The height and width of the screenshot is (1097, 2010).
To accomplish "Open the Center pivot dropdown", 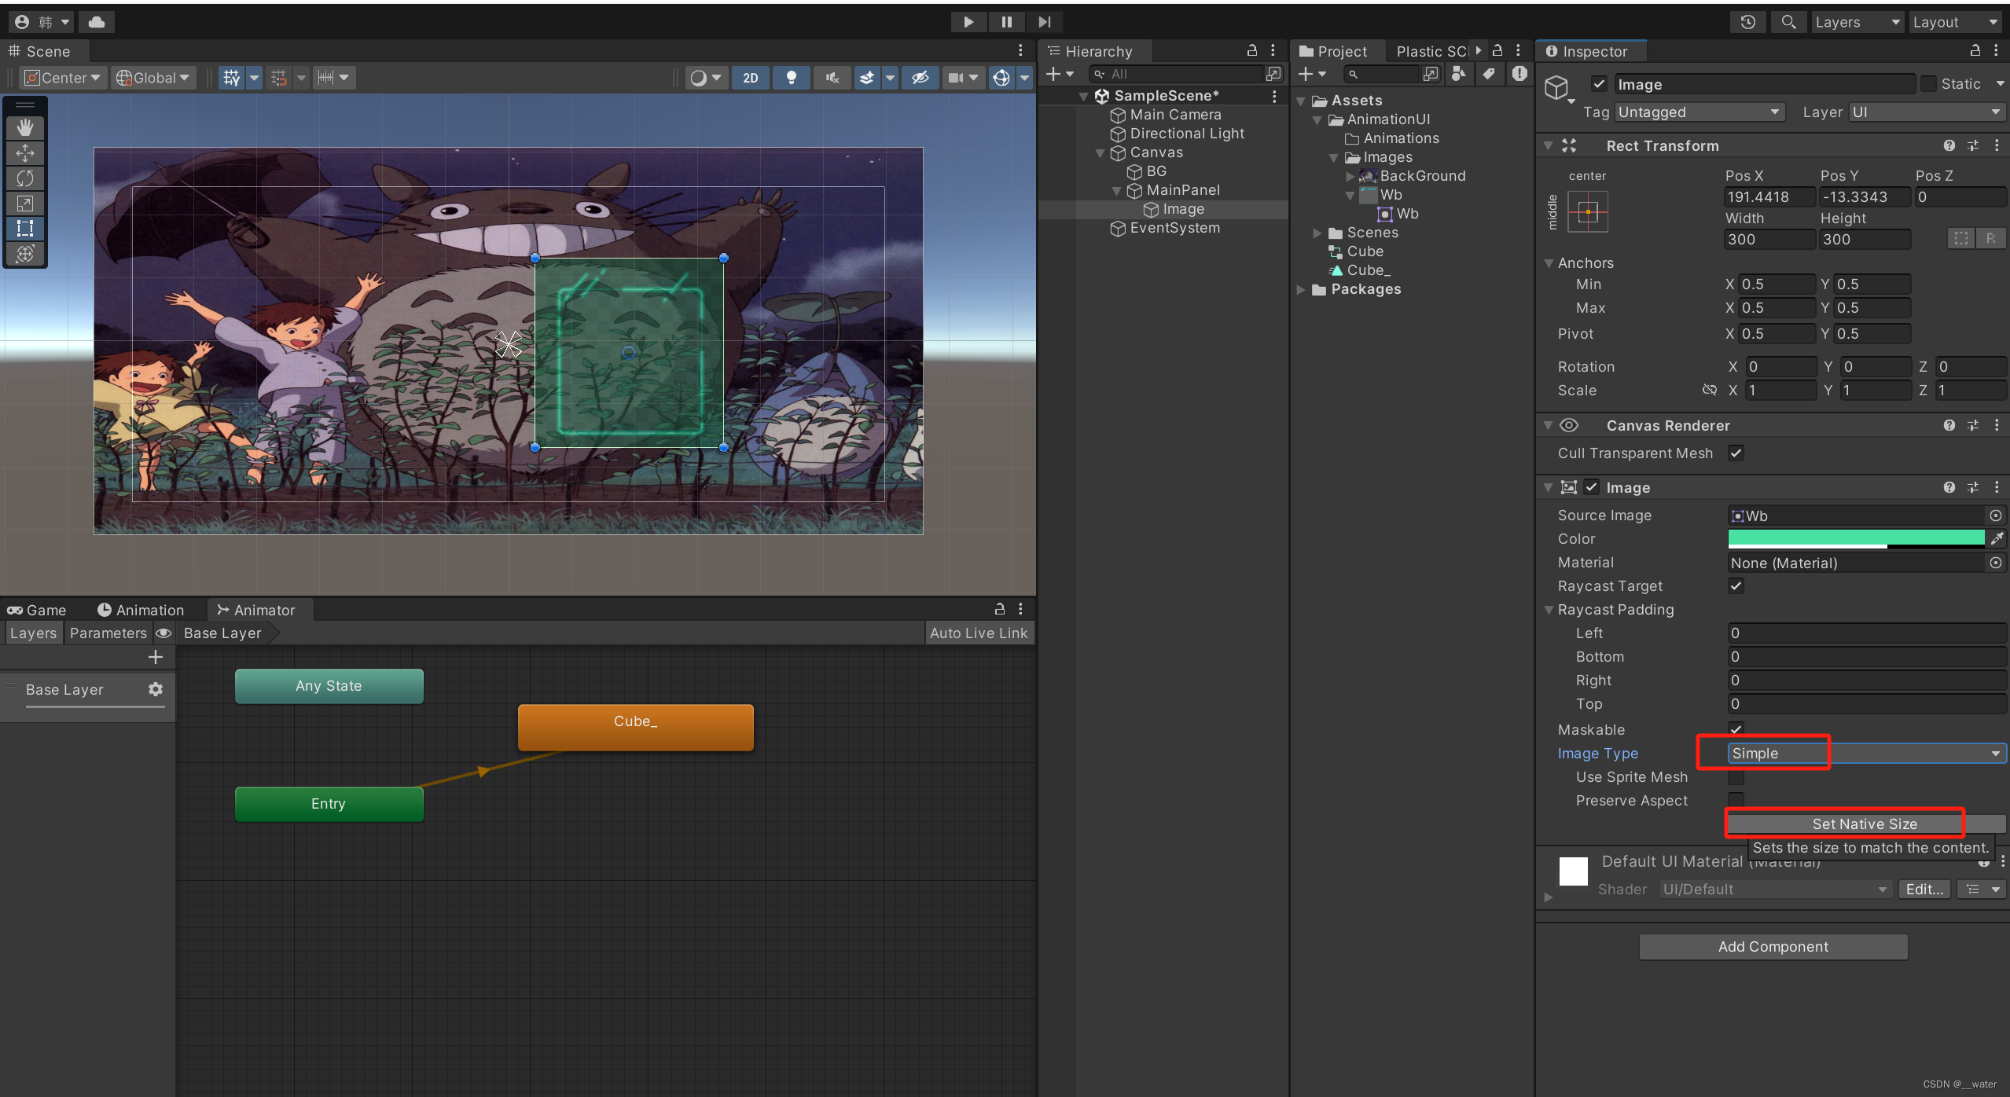I will point(64,78).
